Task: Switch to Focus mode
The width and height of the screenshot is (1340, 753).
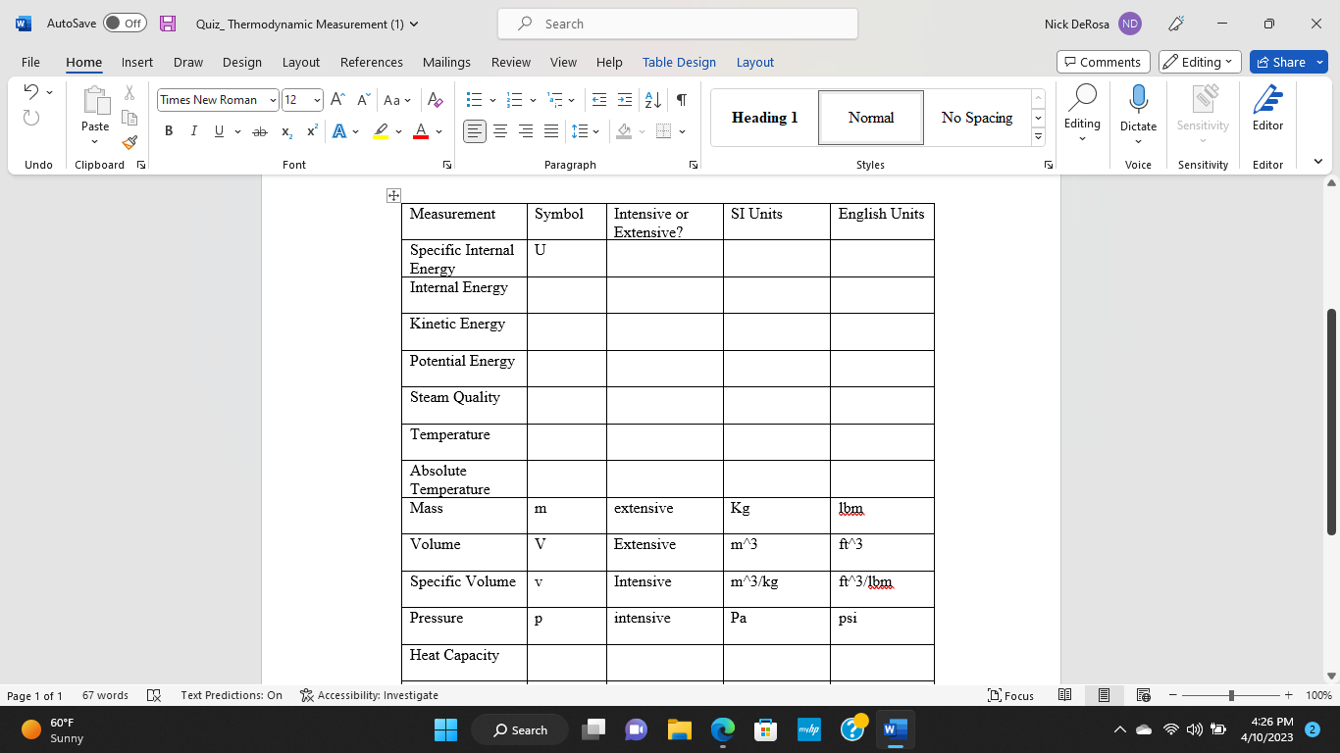Action: click(x=1010, y=695)
